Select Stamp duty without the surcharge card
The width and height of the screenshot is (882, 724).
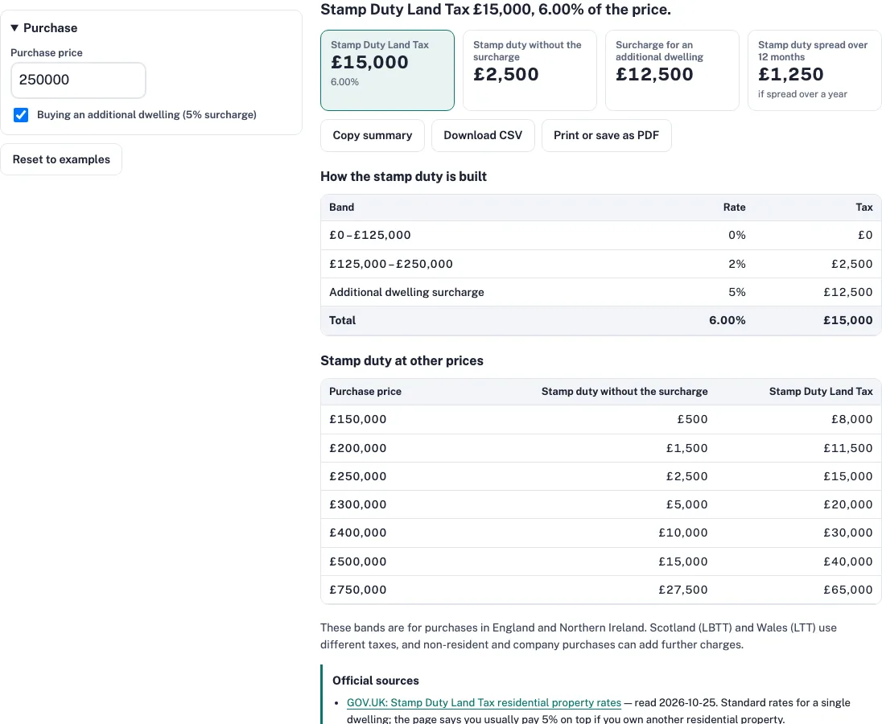(x=530, y=70)
